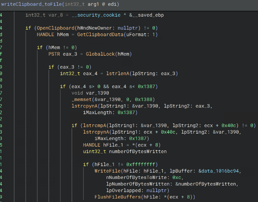Select the 0x1388 constant in memset

(143, 100)
